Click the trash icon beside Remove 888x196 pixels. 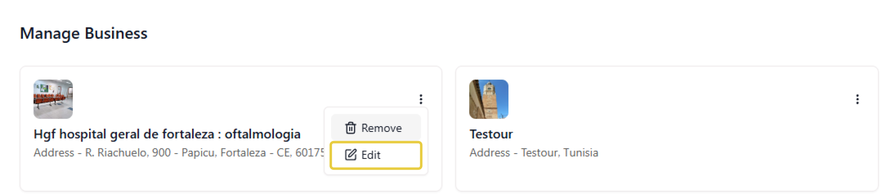pyautogui.click(x=350, y=128)
